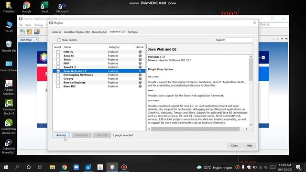The width and height of the screenshot is (306, 172).
Task: Open NetBeans editor tab list dropdown arrow
Action: pos(282,39)
